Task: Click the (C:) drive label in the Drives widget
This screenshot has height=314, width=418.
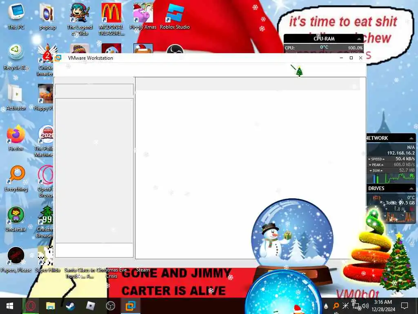Action: coord(377,197)
